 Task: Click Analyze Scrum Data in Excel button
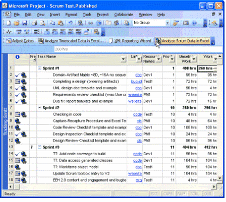pyautogui.click(x=182, y=41)
